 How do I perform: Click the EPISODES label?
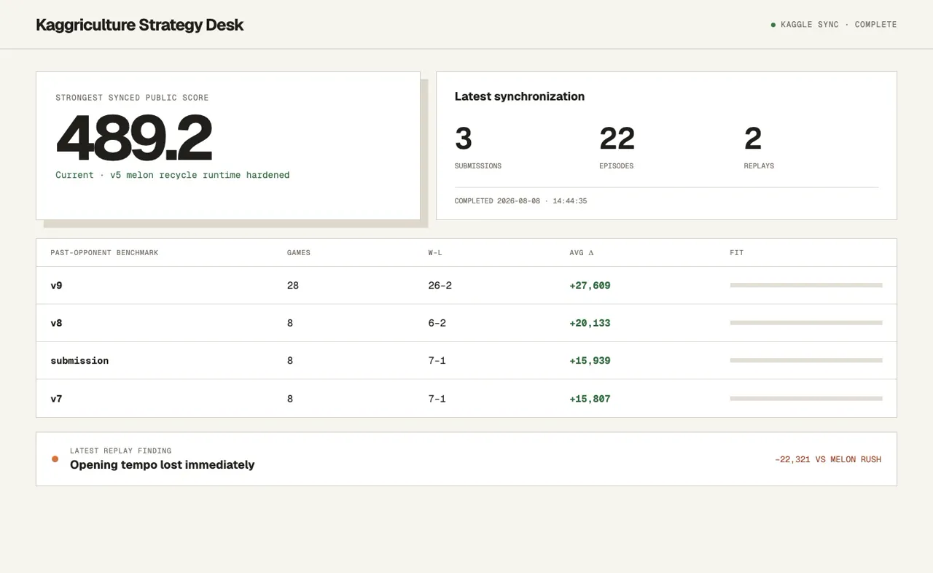pyautogui.click(x=617, y=166)
